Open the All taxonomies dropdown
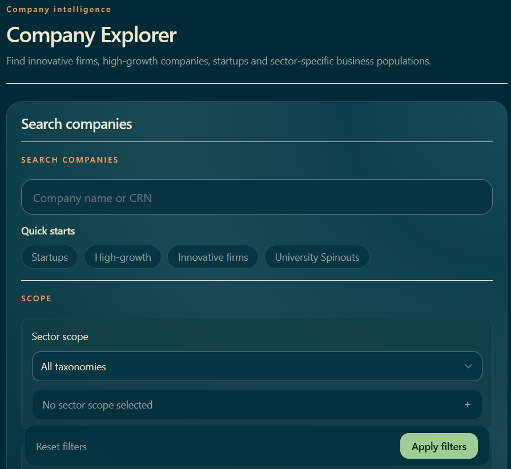 (x=257, y=366)
